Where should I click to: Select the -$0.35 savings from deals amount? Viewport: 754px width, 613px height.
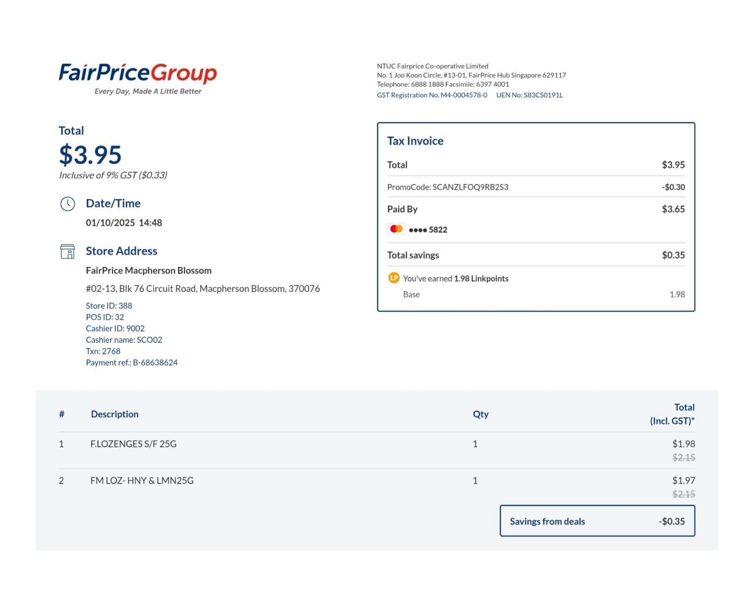tap(672, 522)
